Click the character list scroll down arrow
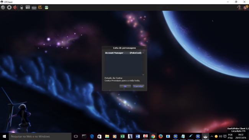Screen dimensions: 249x140 (x=143, y=75)
